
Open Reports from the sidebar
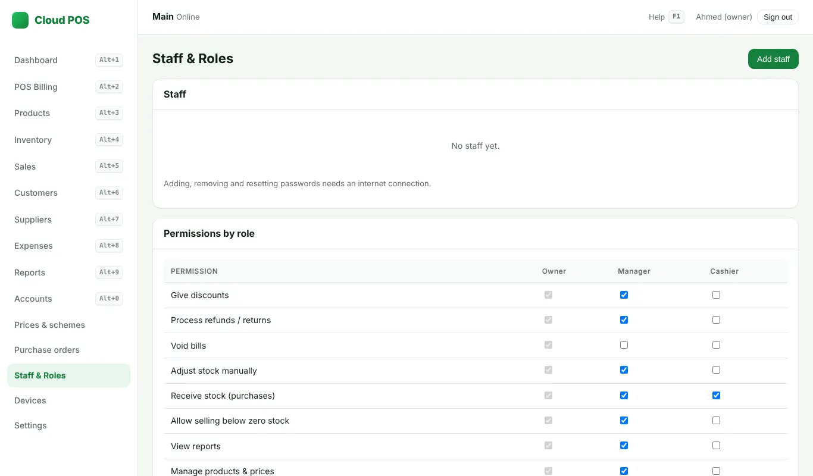coord(68,273)
